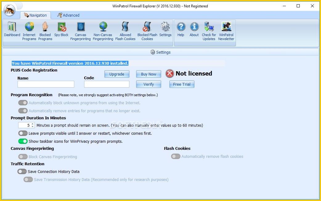Increase prompt duration minutes with up arrow
The width and height of the screenshot is (321, 201).
tap(33, 124)
